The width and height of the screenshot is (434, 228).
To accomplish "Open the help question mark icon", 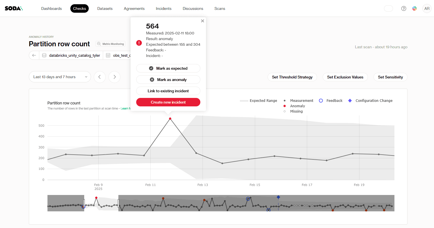I will point(403,8).
